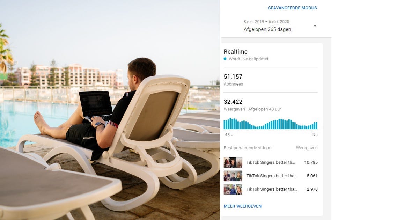The image size is (419, 220).
Task: Click the 48-hour views bar chart
Action: [271, 124]
